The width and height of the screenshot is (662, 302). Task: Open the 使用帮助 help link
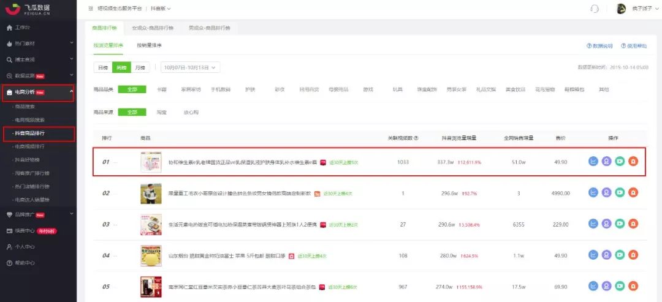(634, 46)
